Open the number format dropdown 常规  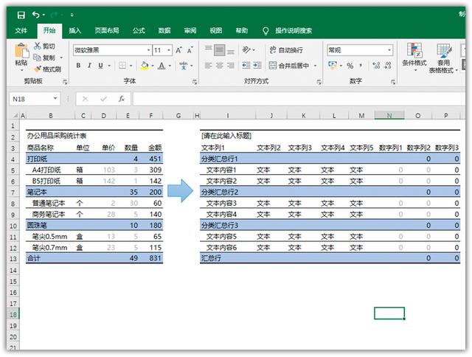pyautogui.click(x=389, y=50)
